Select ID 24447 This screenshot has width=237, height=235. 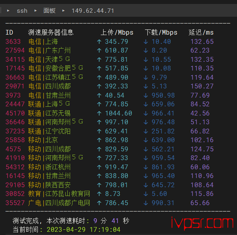(x=15, y=104)
